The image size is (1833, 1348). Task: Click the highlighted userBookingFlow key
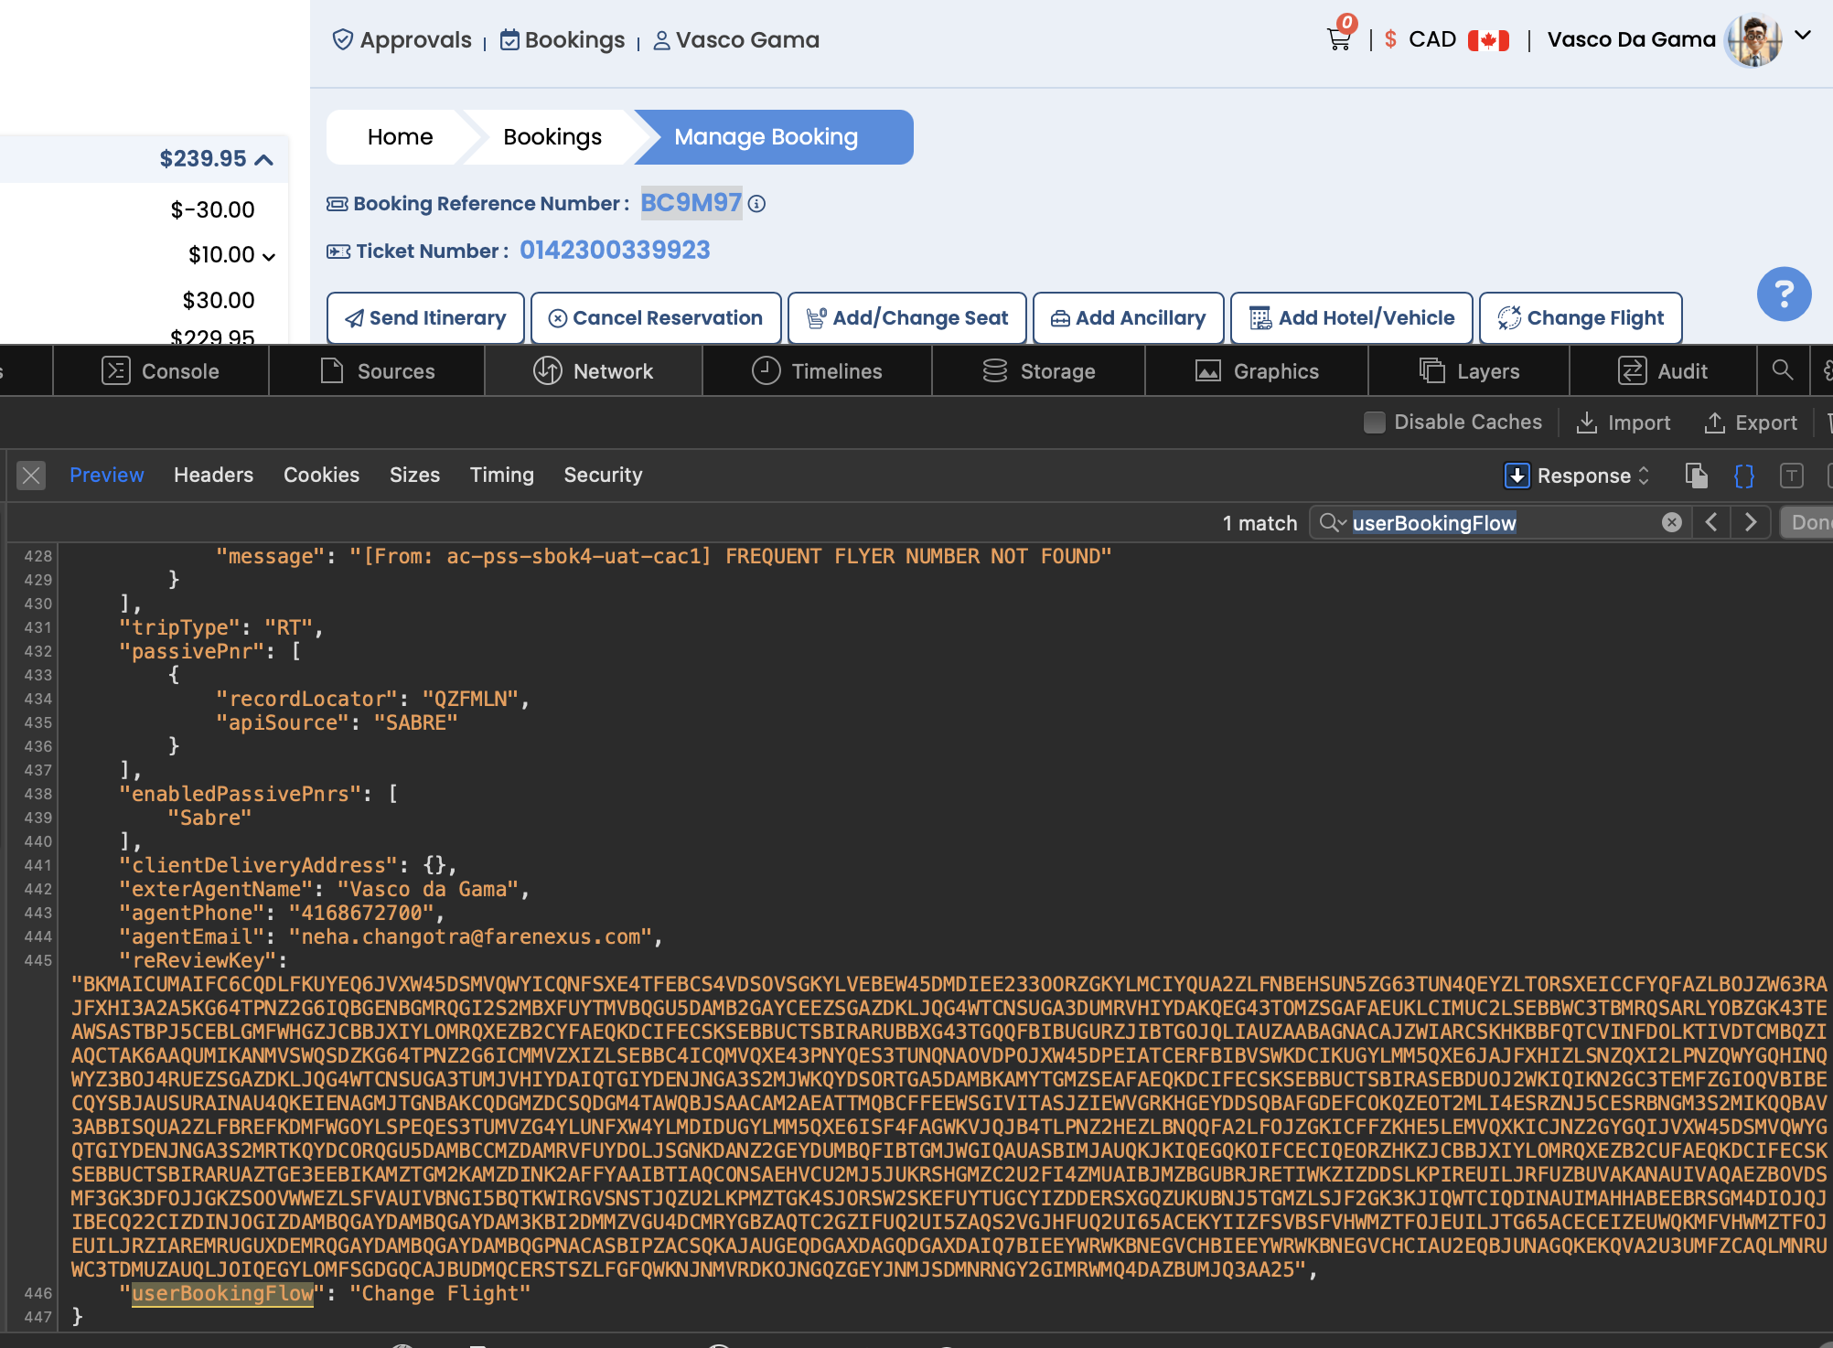222,1294
